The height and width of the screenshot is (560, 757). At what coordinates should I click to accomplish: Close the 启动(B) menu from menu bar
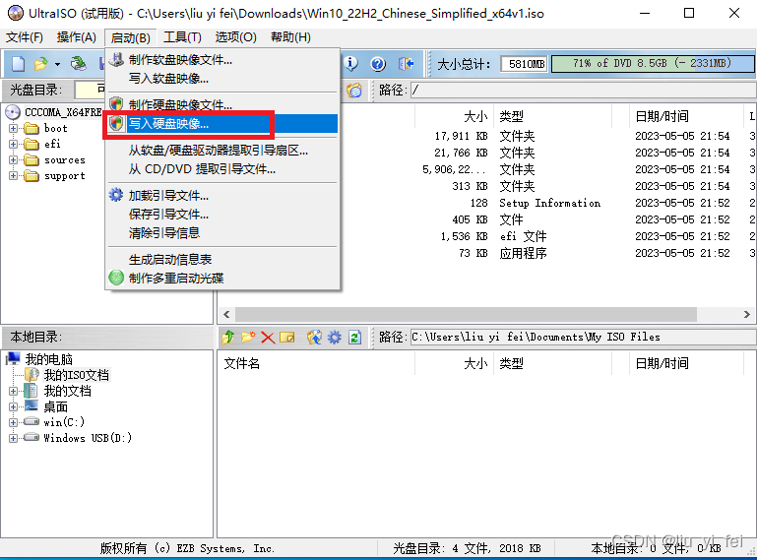pyautogui.click(x=130, y=37)
